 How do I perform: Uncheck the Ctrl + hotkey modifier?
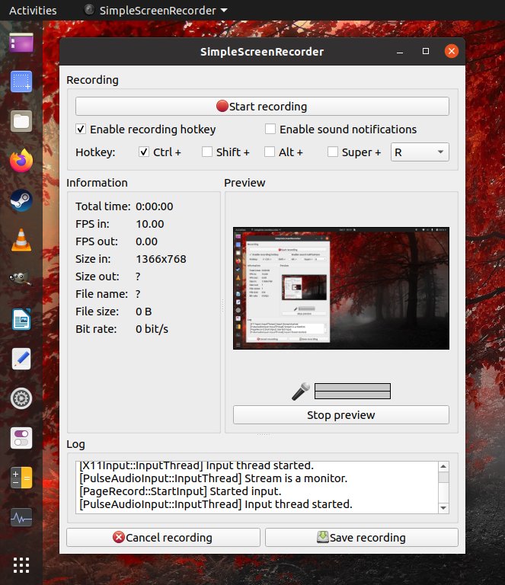coord(144,152)
